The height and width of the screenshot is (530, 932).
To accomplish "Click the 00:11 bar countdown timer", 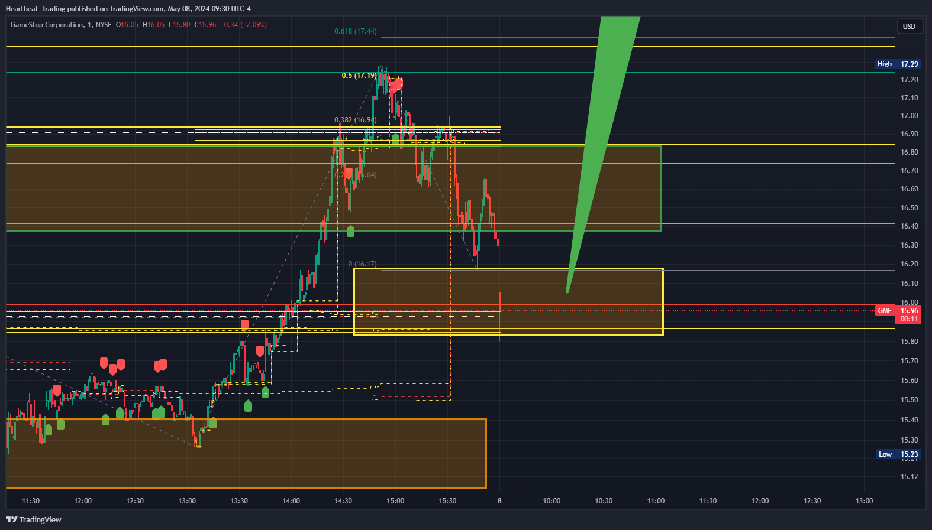I will point(909,319).
